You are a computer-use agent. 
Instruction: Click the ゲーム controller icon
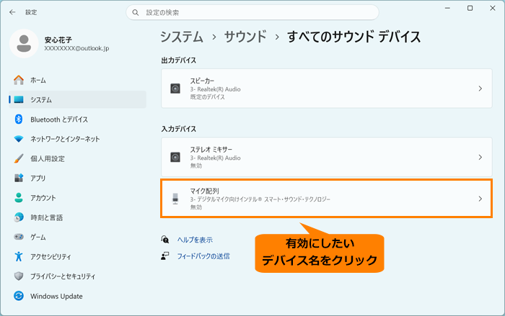tap(19, 237)
